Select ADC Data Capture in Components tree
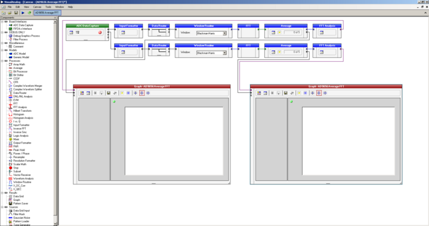 (x=23, y=25)
